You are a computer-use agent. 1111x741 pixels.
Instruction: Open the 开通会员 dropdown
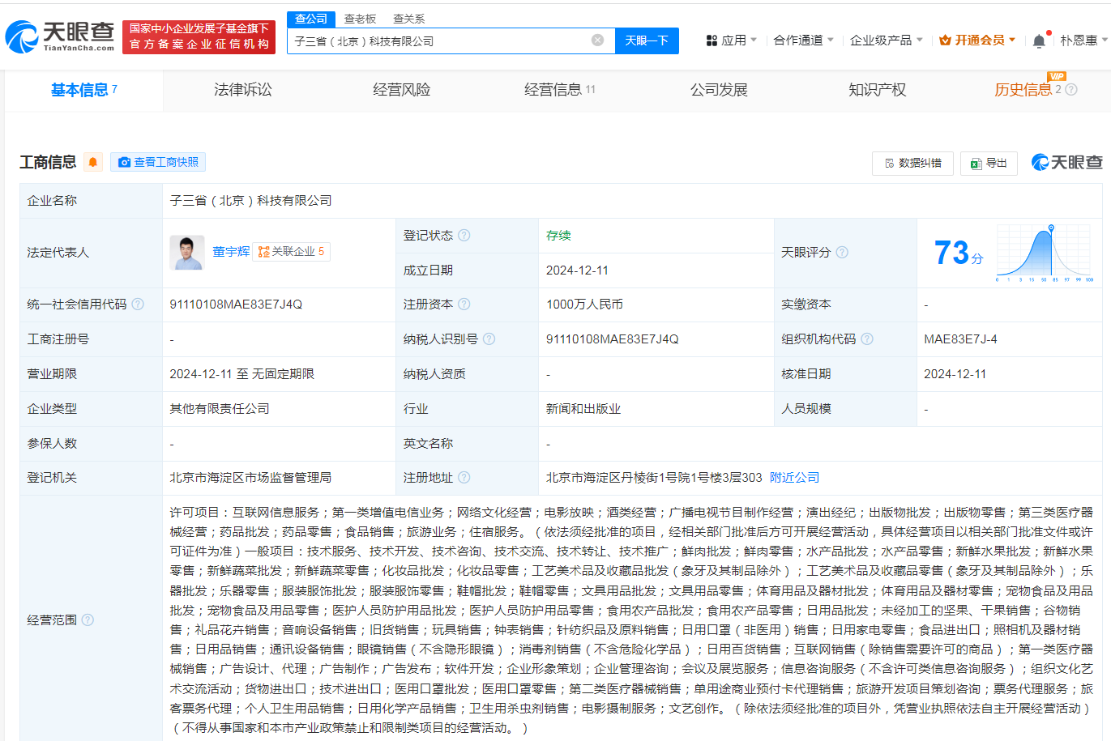point(977,40)
